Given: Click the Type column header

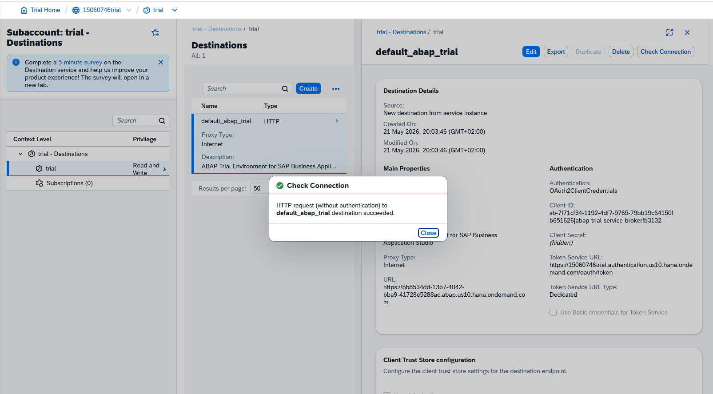Looking at the screenshot, I should [271, 106].
